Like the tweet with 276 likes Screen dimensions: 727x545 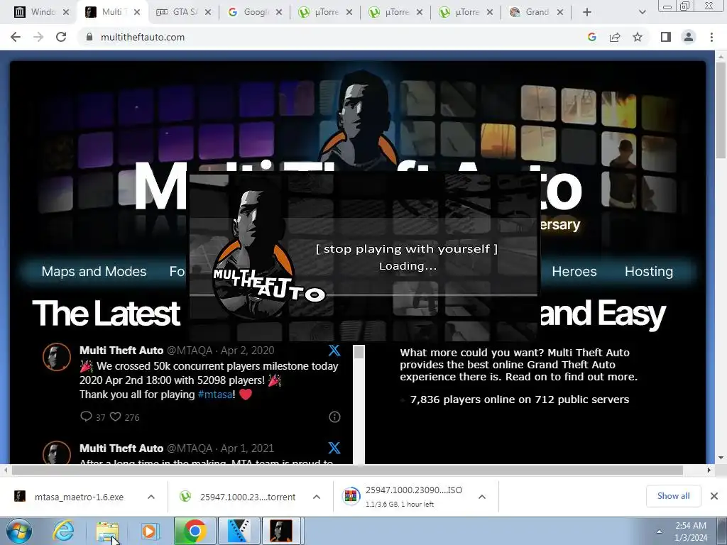(116, 416)
